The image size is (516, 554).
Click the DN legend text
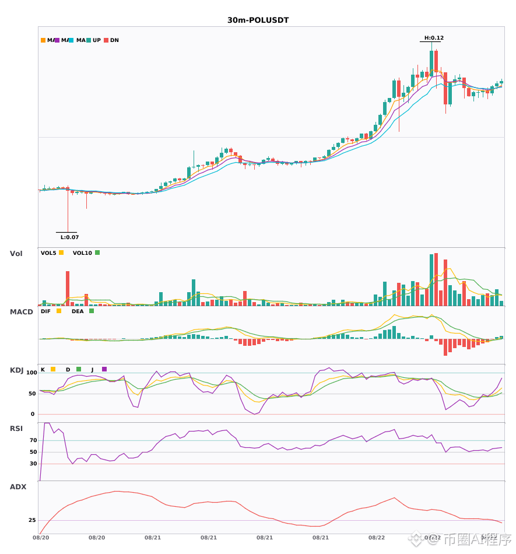pyautogui.click(x=114, y=40)
